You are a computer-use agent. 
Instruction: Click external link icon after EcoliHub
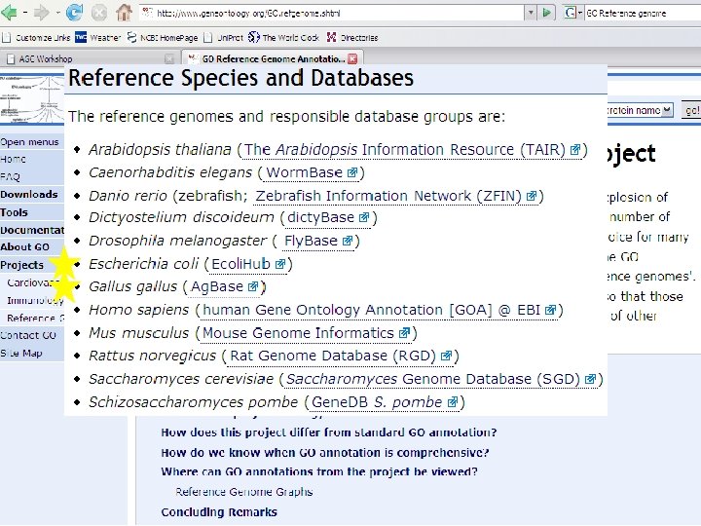coord(280,264)
